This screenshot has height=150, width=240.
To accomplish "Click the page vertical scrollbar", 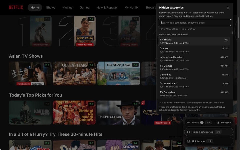I will tap(238, 28).
